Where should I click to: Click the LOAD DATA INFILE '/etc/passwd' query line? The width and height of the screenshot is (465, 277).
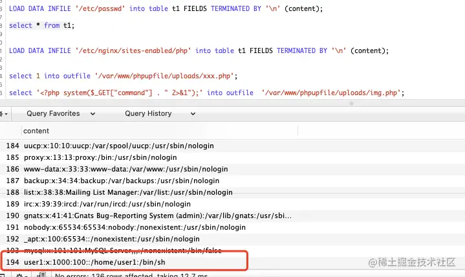point(166,8)
